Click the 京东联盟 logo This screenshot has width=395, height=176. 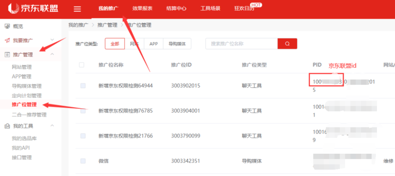click(33, 8)
